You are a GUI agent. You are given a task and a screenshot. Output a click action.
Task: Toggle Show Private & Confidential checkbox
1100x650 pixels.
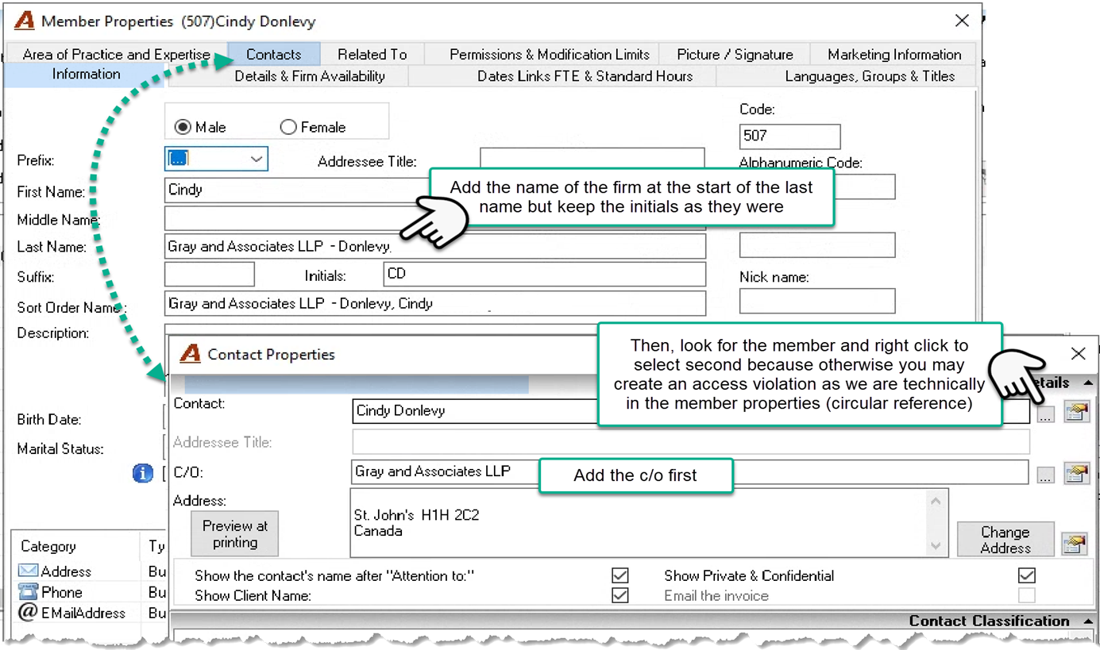click(x=1027, y=575)
